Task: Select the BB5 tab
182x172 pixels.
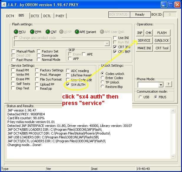Action: [21, 15]
